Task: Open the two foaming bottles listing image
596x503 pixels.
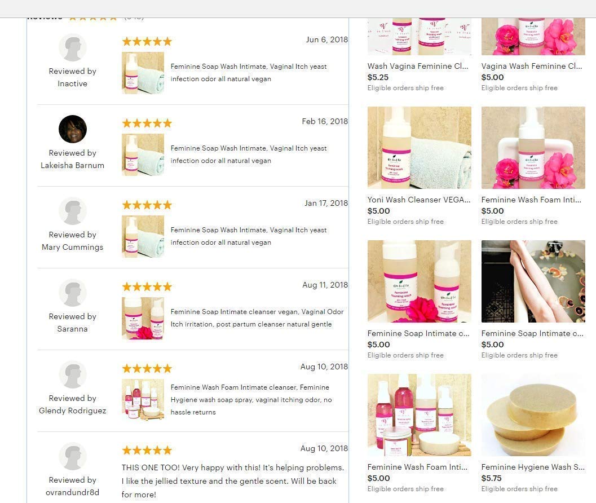Action: 420,281
